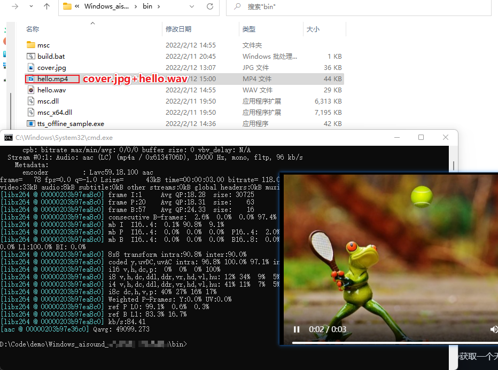The image size is (498, 370).
Task: Expand the chevron after Windows_ais... breadcrumb
Action: (x=136, y=6)
